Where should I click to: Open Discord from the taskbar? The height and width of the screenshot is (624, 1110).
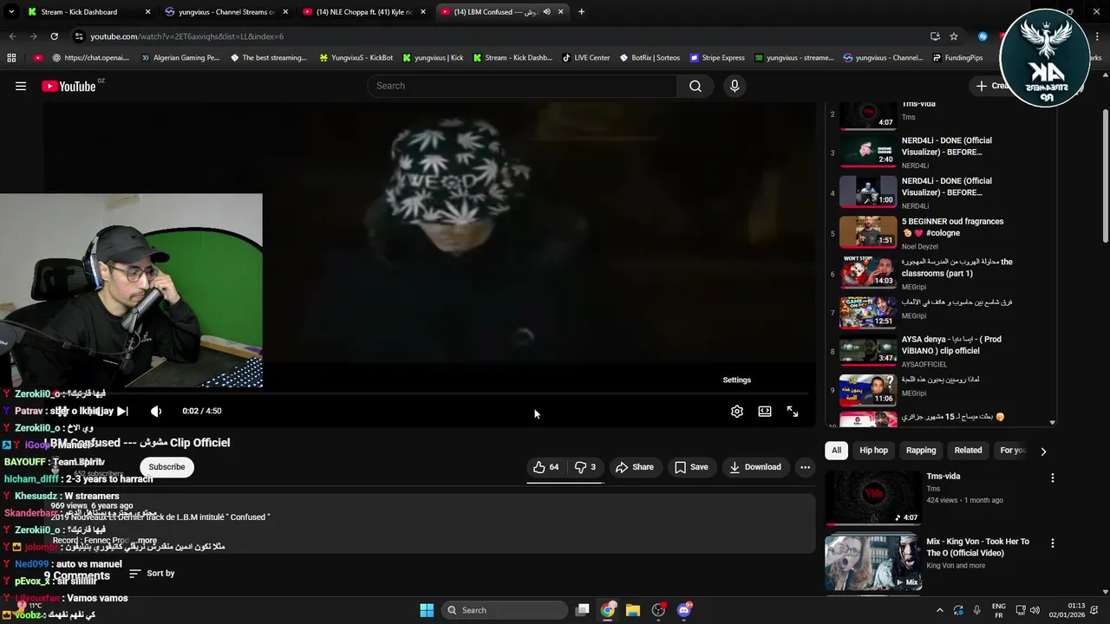coord(684,610)
